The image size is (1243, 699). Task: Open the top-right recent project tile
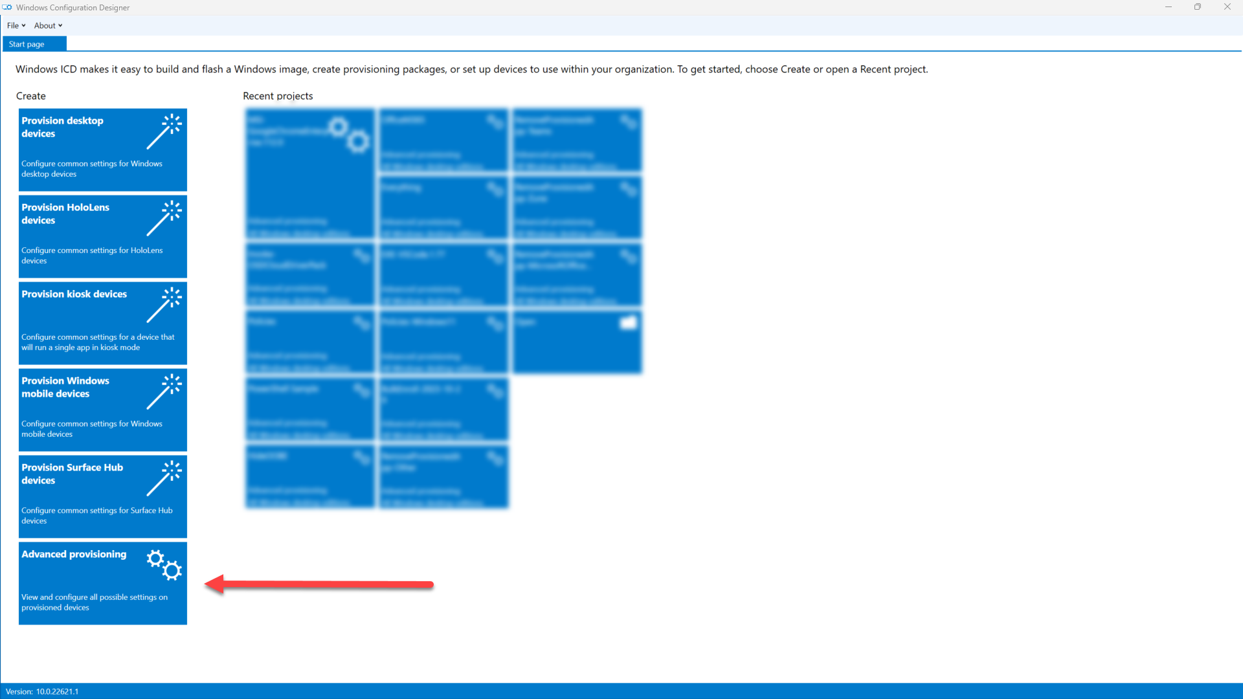click(576, 140)
